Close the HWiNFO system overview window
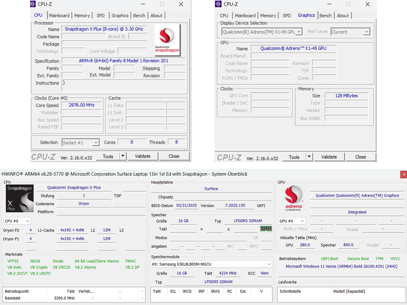 click(403, 174)
